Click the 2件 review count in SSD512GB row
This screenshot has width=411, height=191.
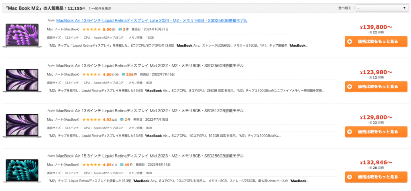[127, 119]
